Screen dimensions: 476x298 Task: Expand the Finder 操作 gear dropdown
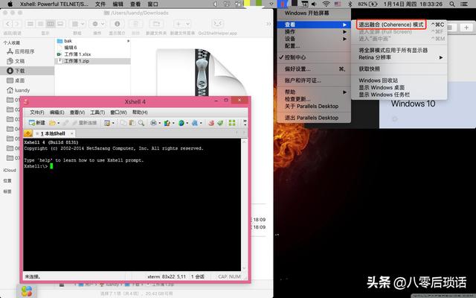coord(99,24)
